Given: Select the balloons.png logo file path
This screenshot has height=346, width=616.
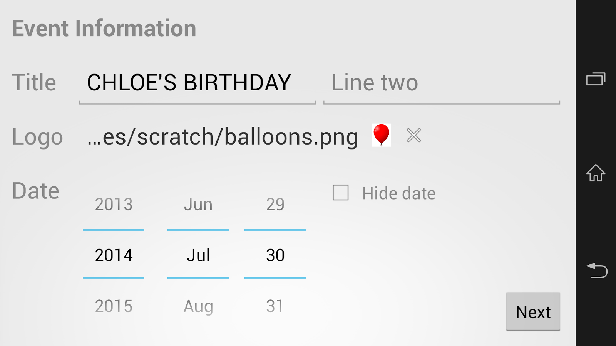Looking at the screenshot, I should 223,137.
